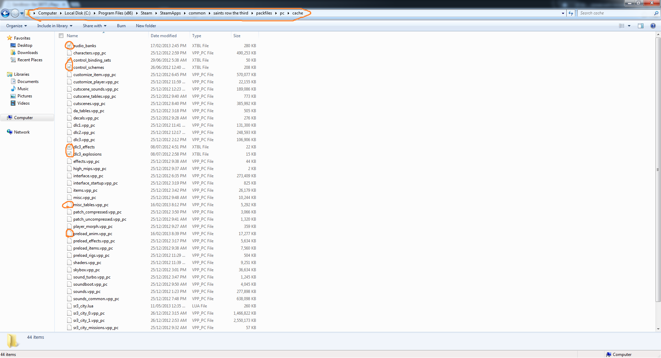Open the address bar previous locations dropdown

[563, 13]
